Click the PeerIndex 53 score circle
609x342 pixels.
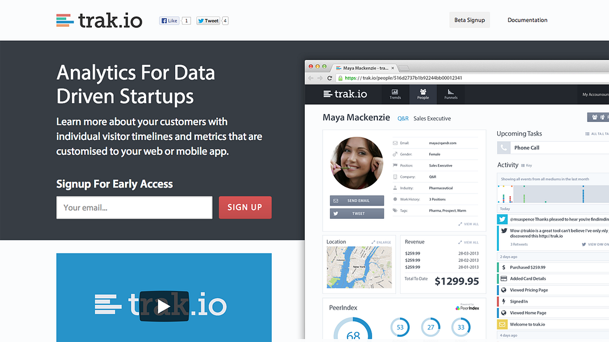tap(400, 327)
